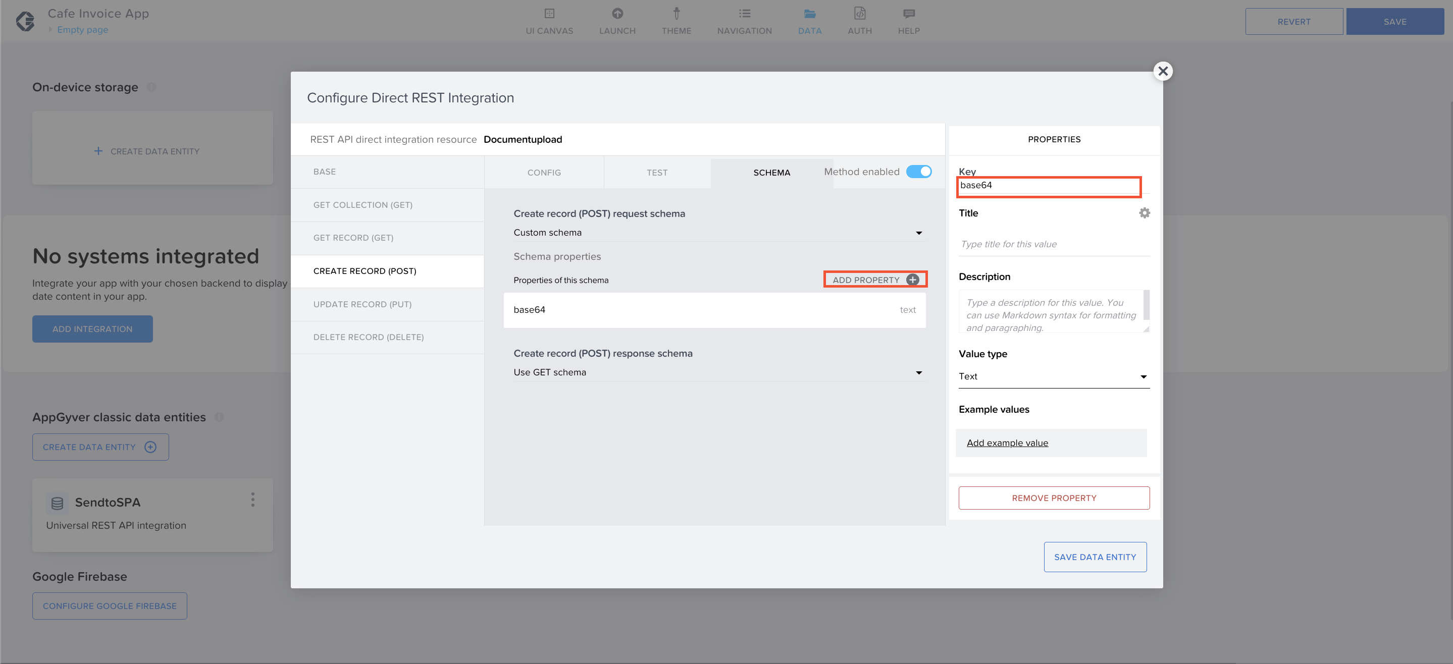
Task: Open the Help chat icon
Action: pos(909,14)
